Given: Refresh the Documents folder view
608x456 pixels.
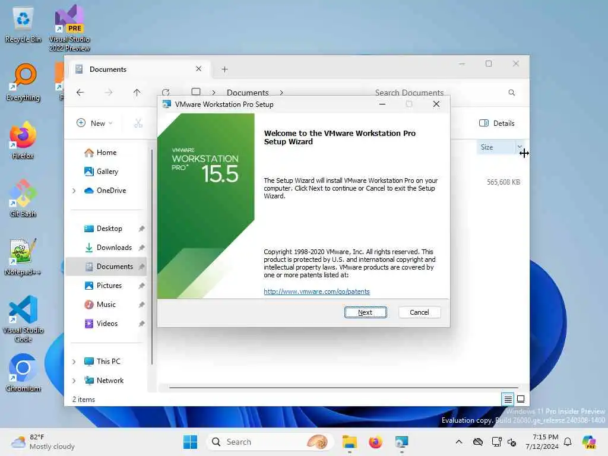Looking at the screenshot, I should [x=166, y=92].
